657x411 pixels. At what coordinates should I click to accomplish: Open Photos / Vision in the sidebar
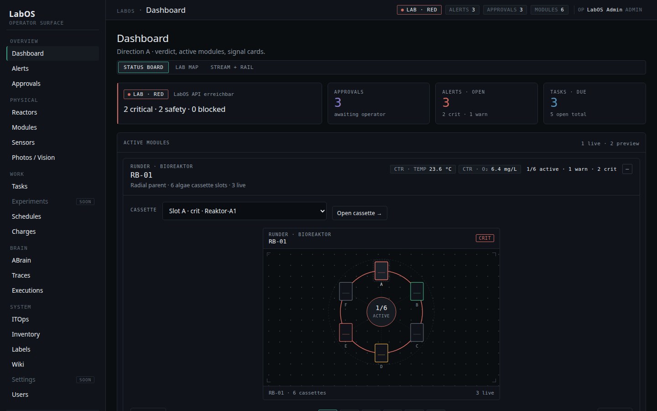(53, 158)
